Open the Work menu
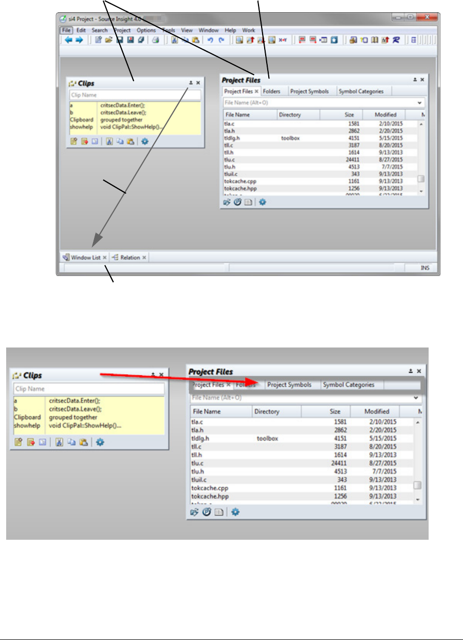463x640 pixels. click(x=248, y=30)
